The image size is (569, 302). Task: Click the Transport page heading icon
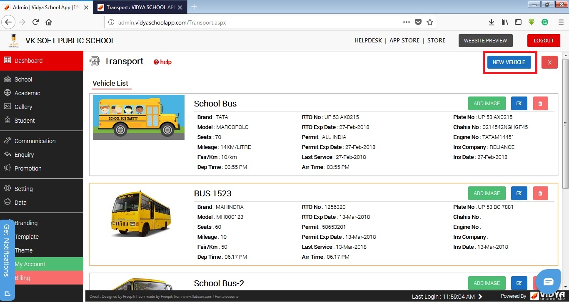(x=95, y=62)
